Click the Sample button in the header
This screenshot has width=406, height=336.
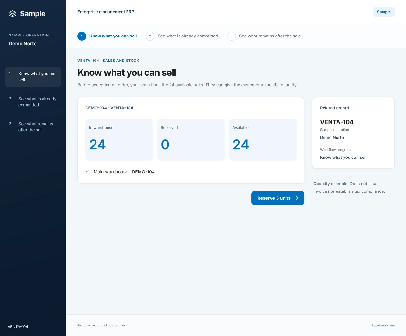(x=384, y=12)
